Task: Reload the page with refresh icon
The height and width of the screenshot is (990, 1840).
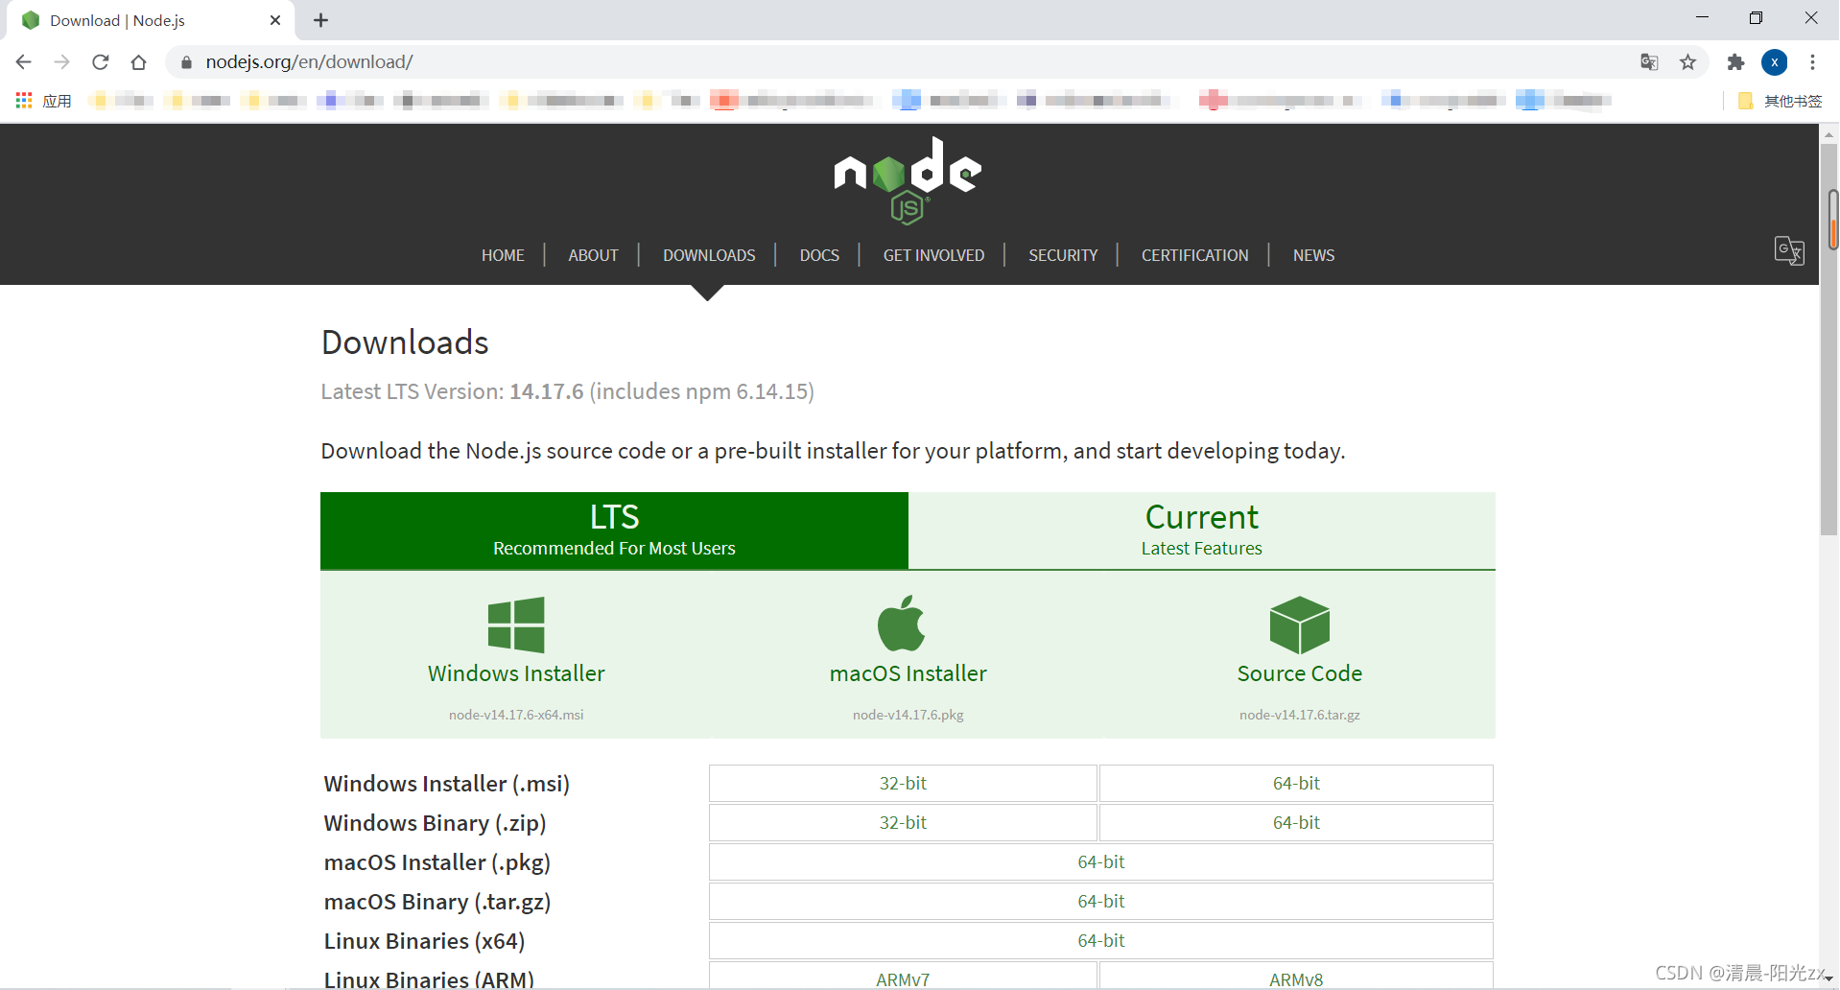Action: [x=101, y=62]
